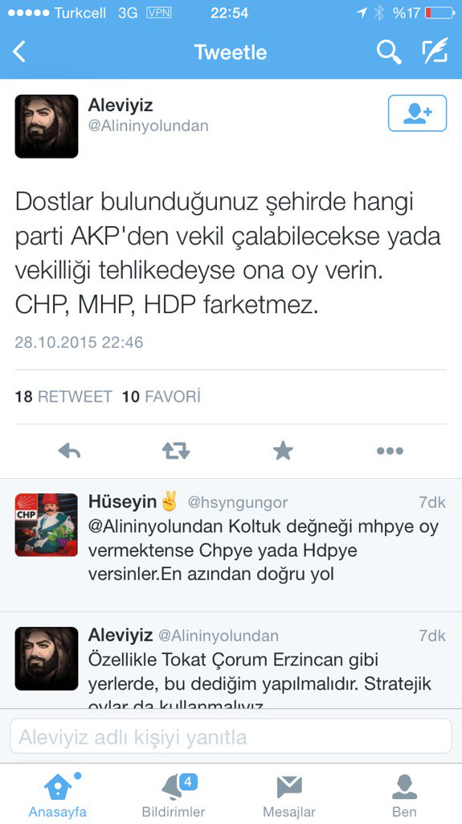Image resolution: width=462 pixels, height=824 pixels.
Task: Tap the back arrow in header
Action: pos(19,52)
